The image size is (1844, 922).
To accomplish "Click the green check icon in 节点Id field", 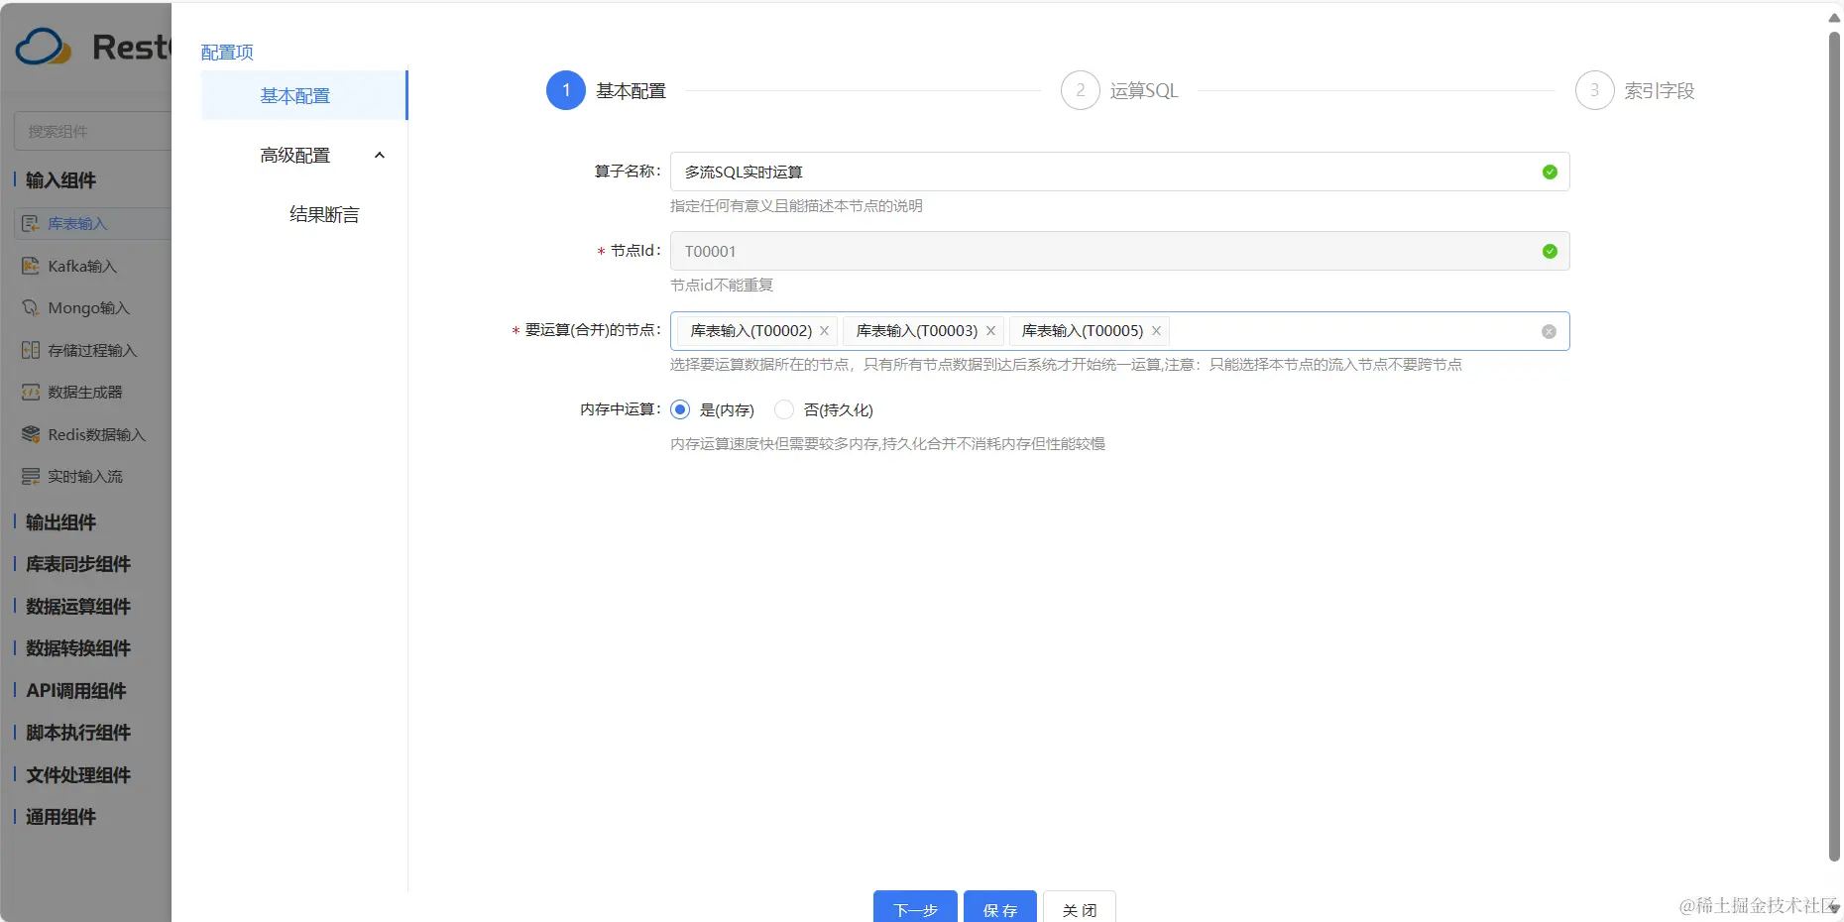I will (1550, 252).
